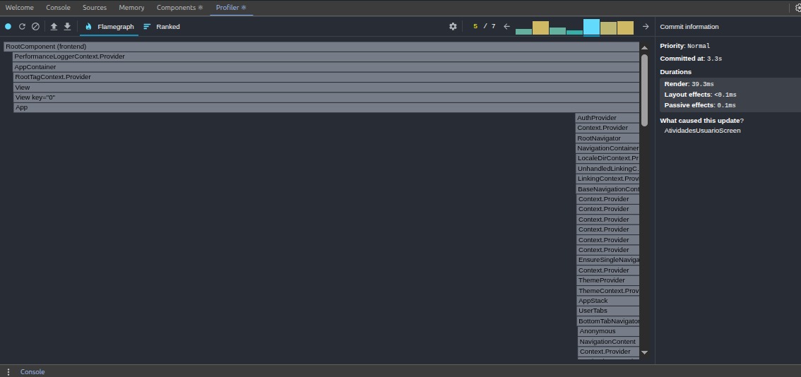The width and height of the screenshot is (801, 377).
Task: Select the first tall yellow commit bar
Action: [540, 28]
